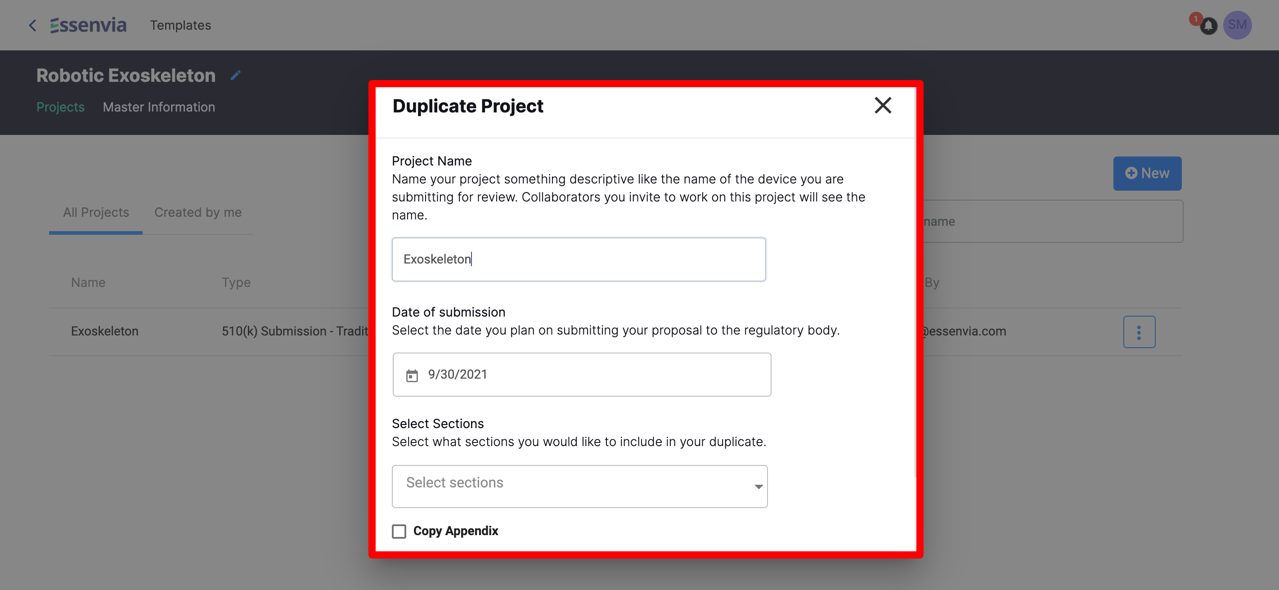This screenshot has height=590, width=1279.
Task: Focus the Project Name input field
Action: (579, 259)
